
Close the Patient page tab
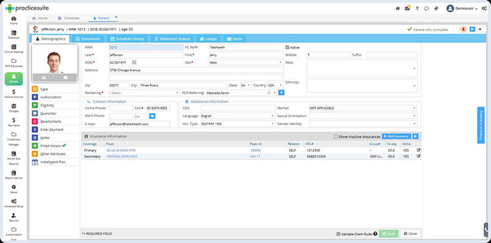pos(116,17)
